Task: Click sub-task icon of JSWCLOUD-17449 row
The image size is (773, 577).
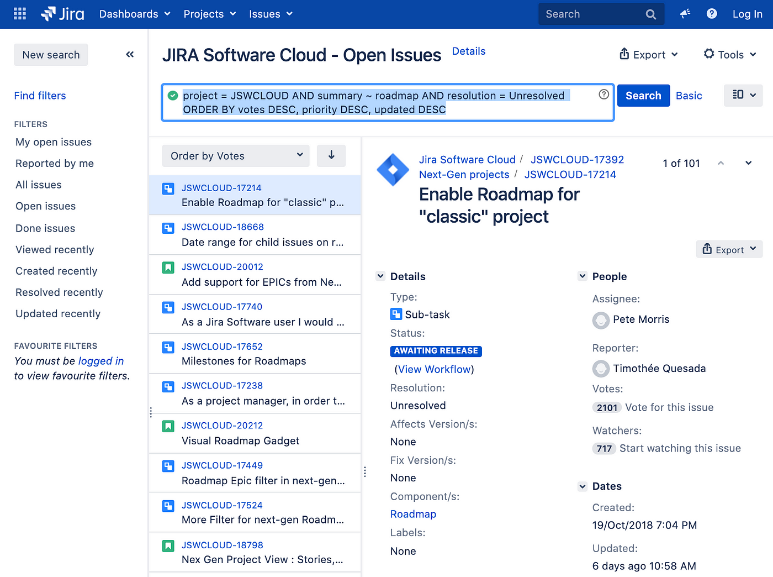Action: tap(168, 466)
